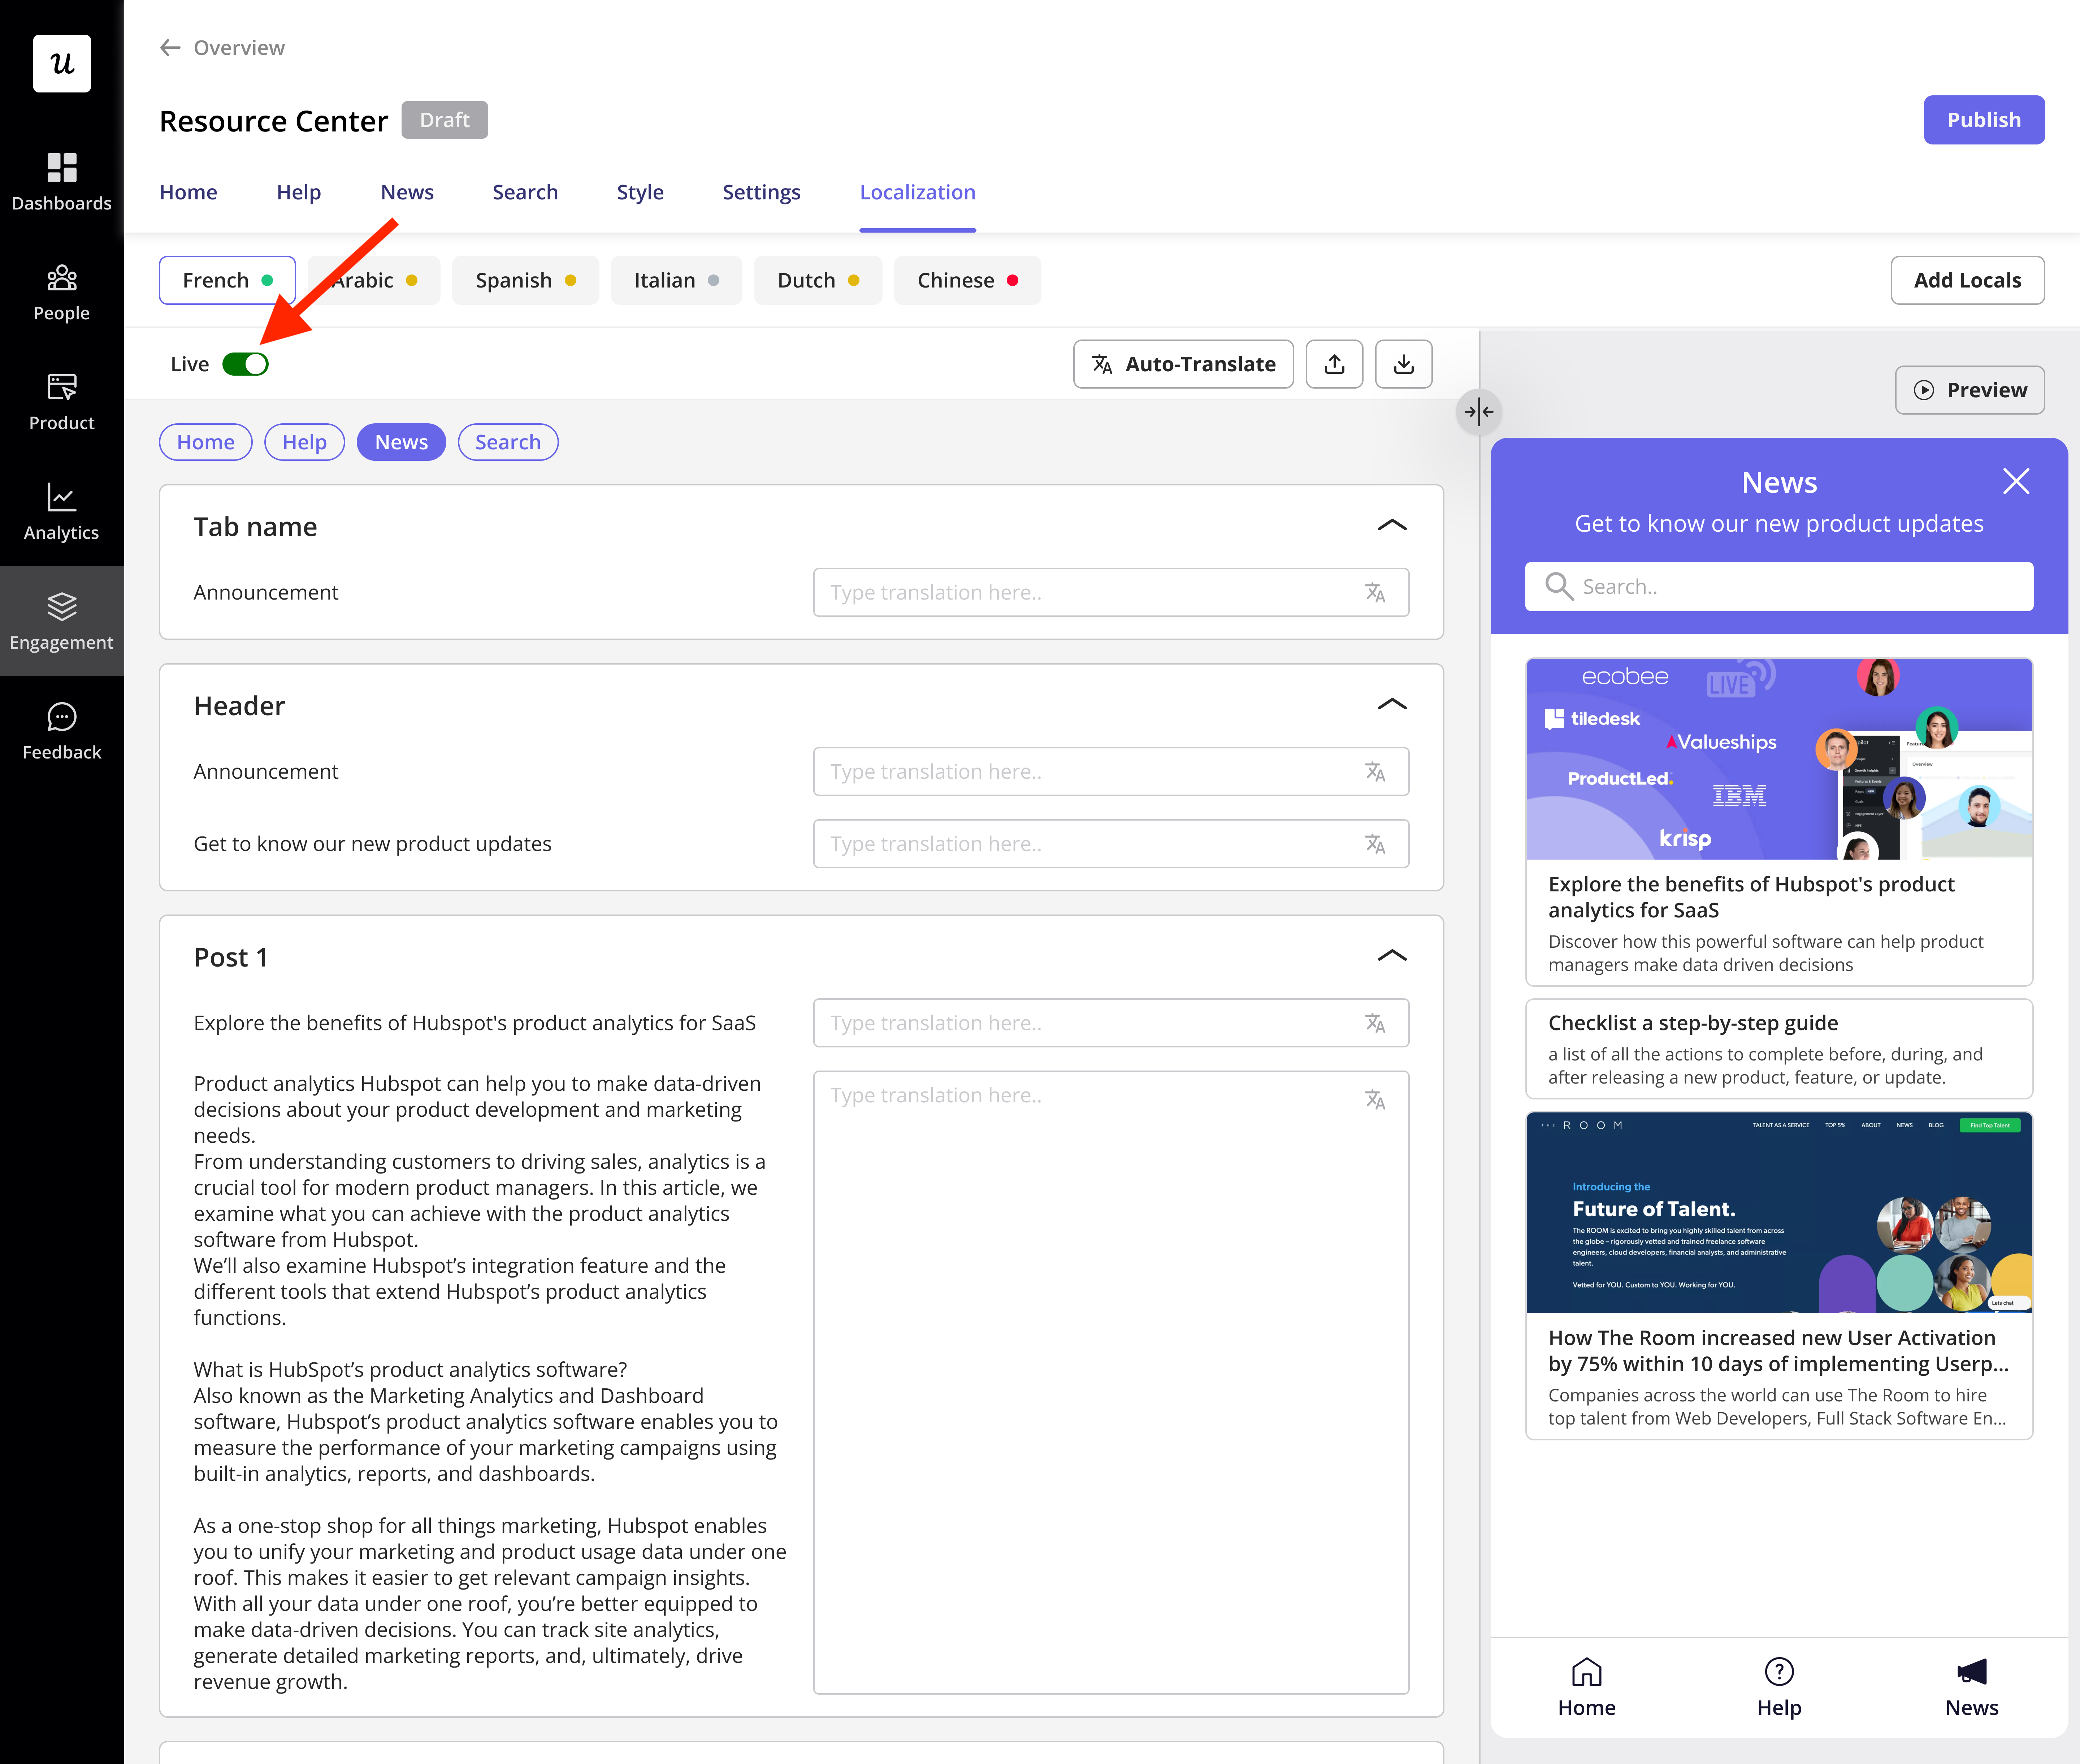The width and height of the screenshot is (2080, 1764).
Task: Open Help tab in preview widget
Action: 1778,1686
